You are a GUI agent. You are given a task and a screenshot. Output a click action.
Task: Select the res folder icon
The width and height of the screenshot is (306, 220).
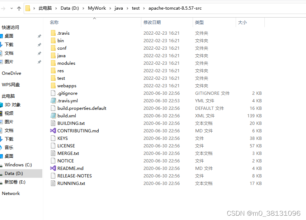[x=53, y=70]
